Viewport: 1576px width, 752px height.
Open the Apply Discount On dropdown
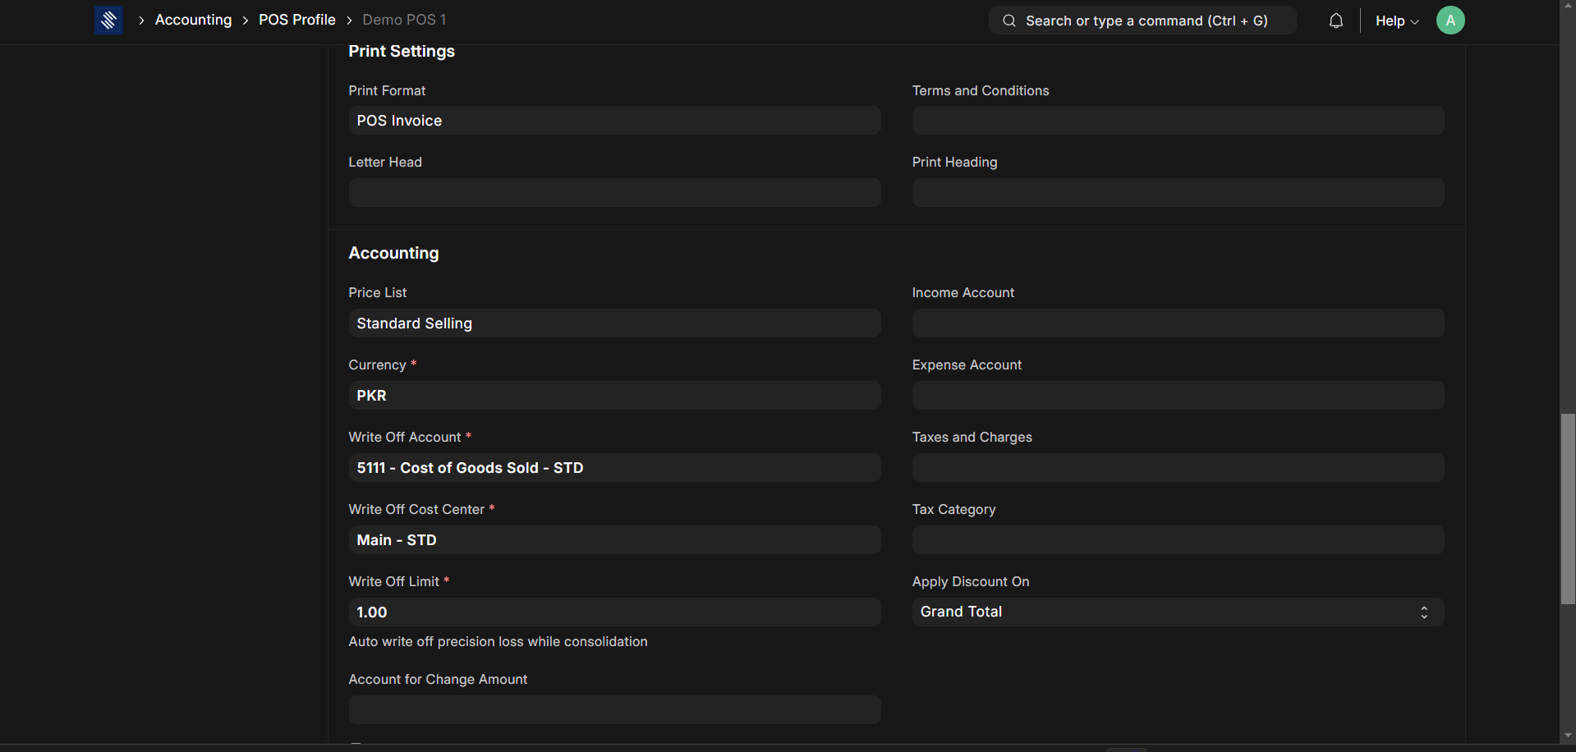pyautogui.click(x=1177, y=612)
